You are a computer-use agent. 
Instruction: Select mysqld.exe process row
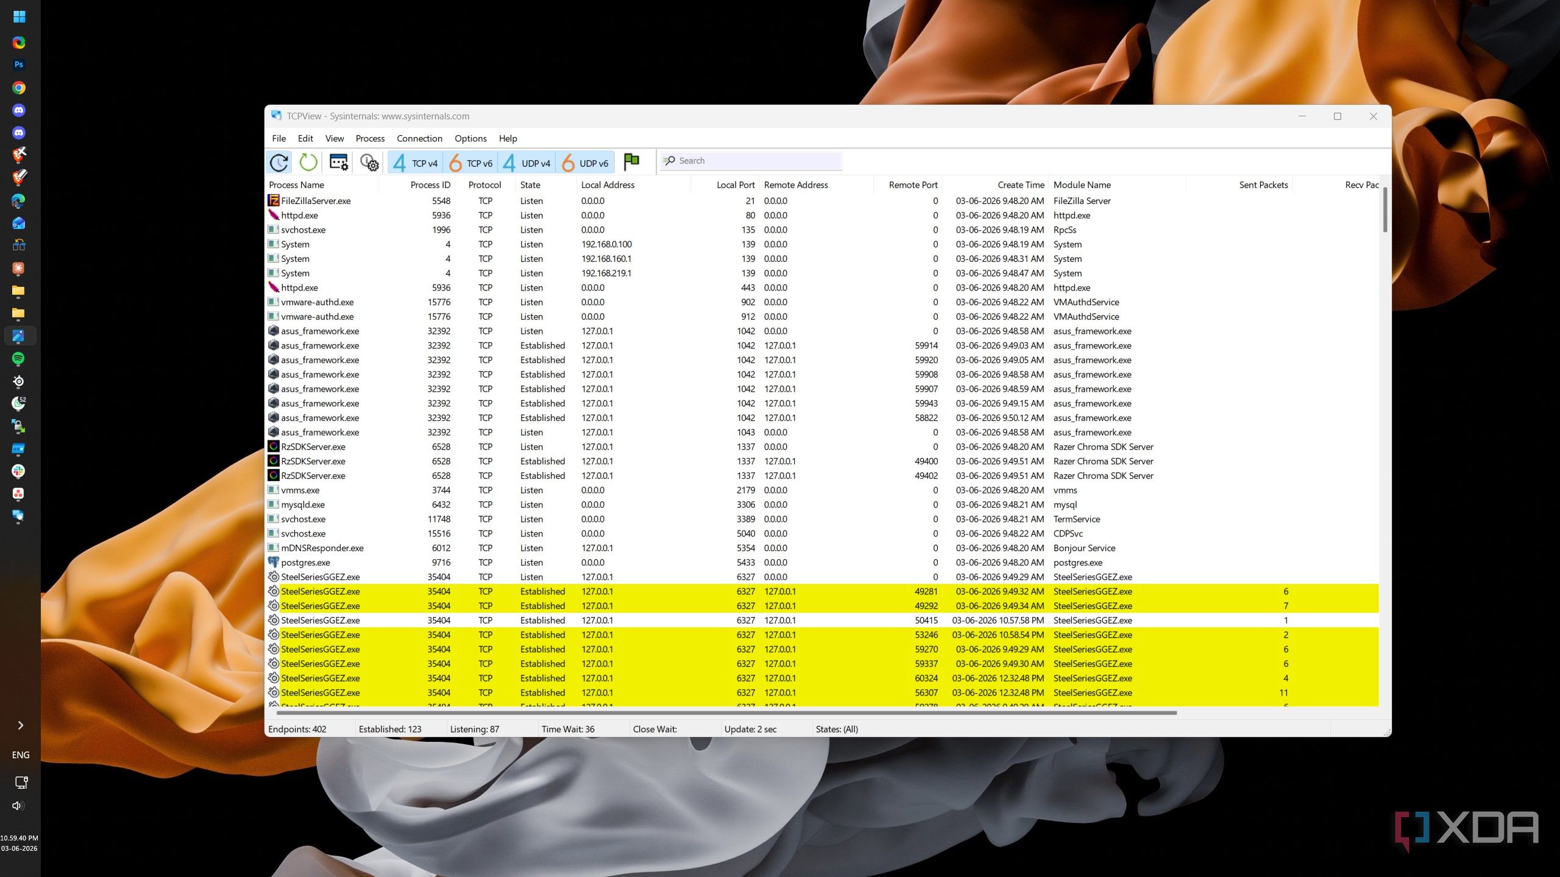823,505
